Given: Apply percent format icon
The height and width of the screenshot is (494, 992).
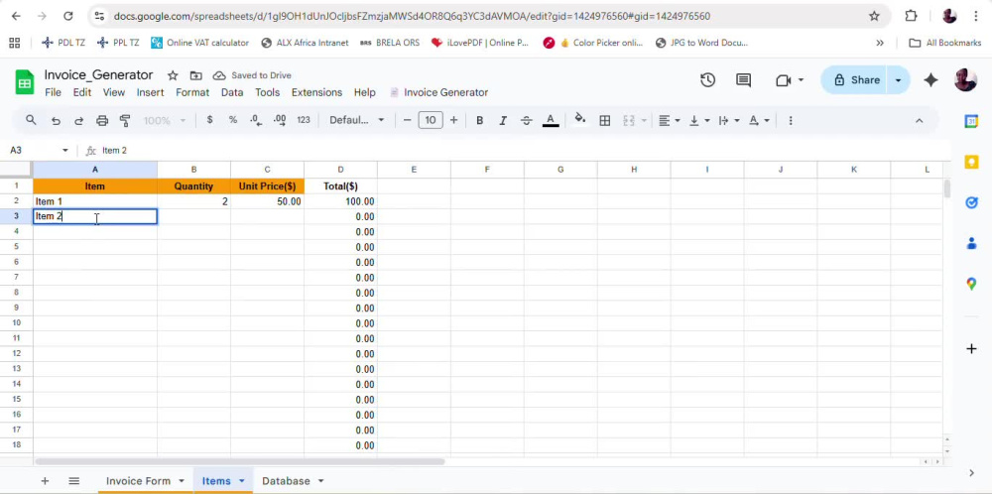Looking at the screenshot, I should [233, 120].
